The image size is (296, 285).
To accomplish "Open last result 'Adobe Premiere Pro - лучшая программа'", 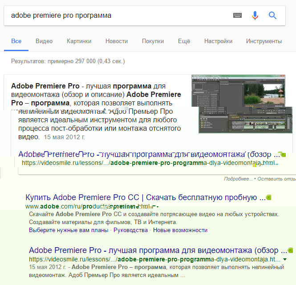I will click(x=158, y=250).
